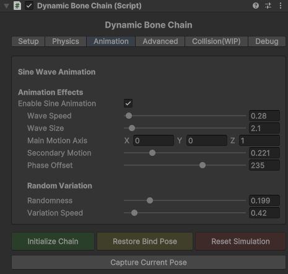288x274 pixels.
Task: Collapse the Dynamic Bone Chain component foldout
Action: 7,6
